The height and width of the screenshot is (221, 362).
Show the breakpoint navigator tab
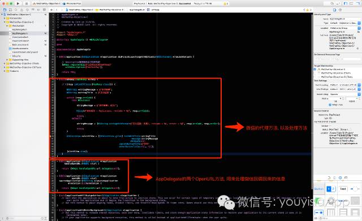click(38, 10)
